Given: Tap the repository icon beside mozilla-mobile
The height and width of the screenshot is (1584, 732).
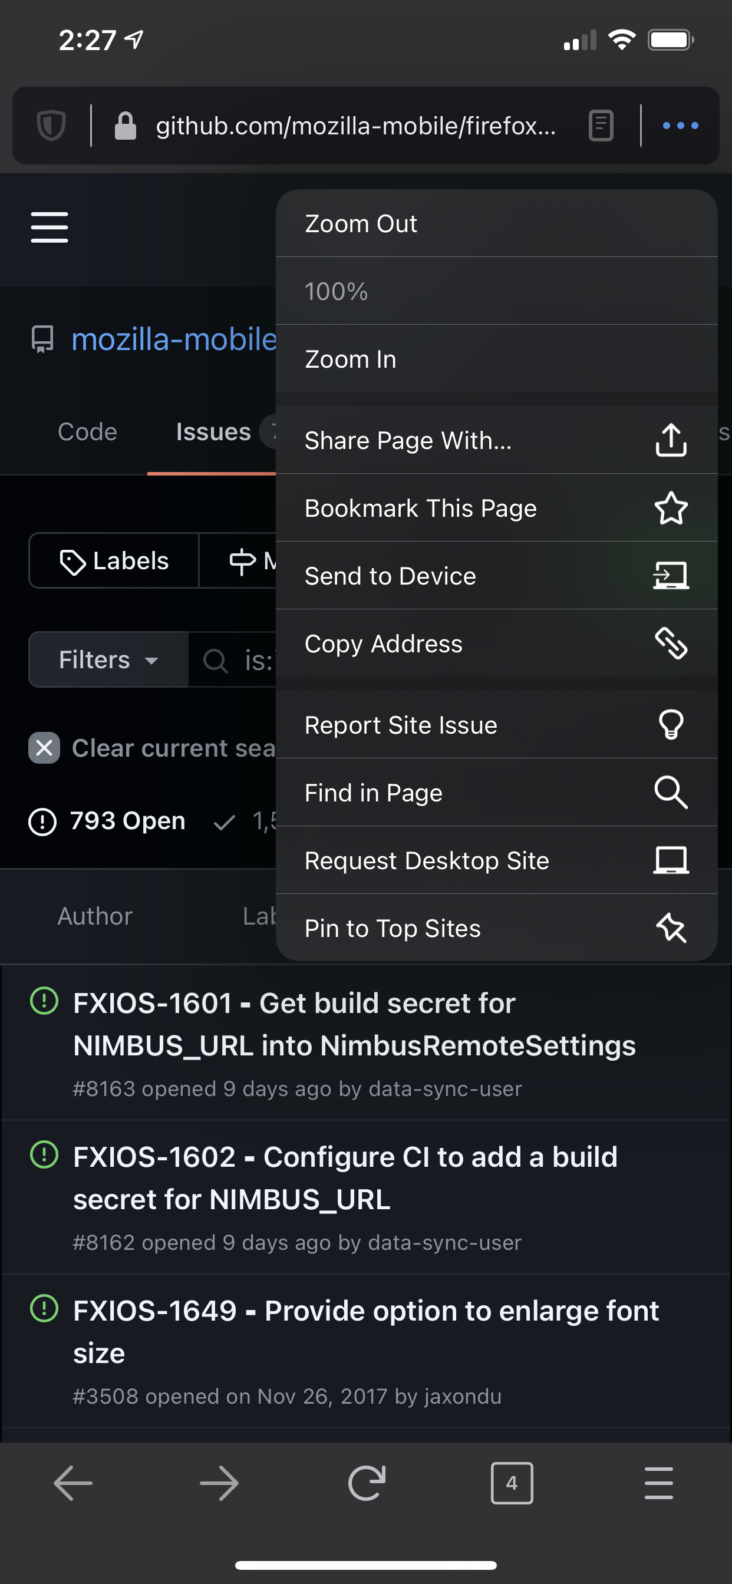Looking at the screenshot, I should [x=42, y=339].
